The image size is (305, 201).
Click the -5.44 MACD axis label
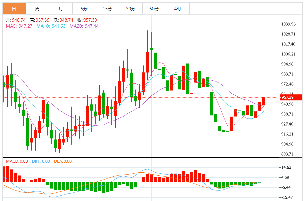pos(286,187)
